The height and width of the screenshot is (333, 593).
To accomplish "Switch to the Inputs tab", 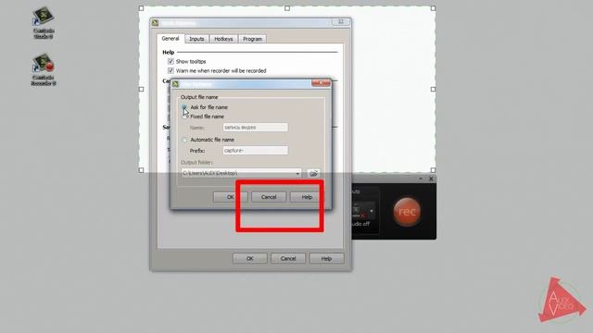I will point(196,39).
